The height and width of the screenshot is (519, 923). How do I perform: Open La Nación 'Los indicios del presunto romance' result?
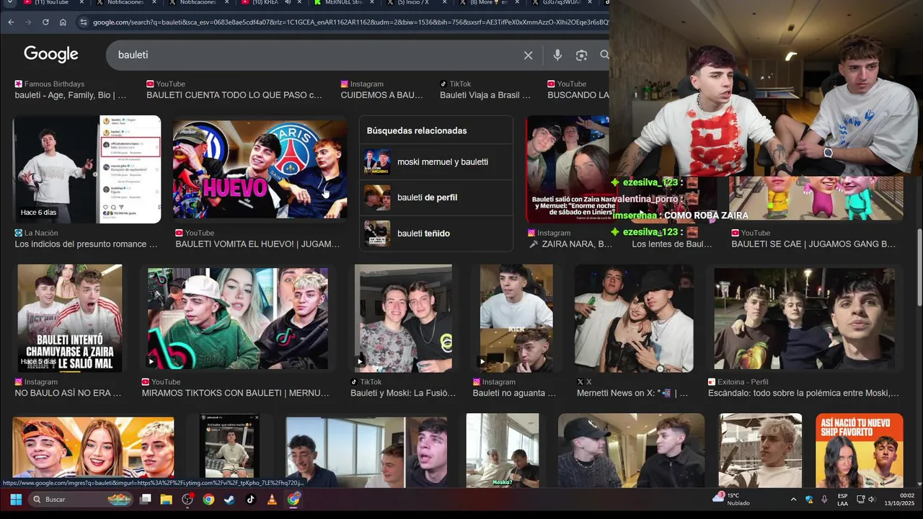[87, 244]
